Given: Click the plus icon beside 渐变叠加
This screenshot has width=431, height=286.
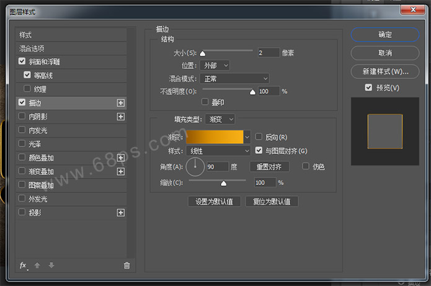Looking at the screenshot, I should click(121, 172).
